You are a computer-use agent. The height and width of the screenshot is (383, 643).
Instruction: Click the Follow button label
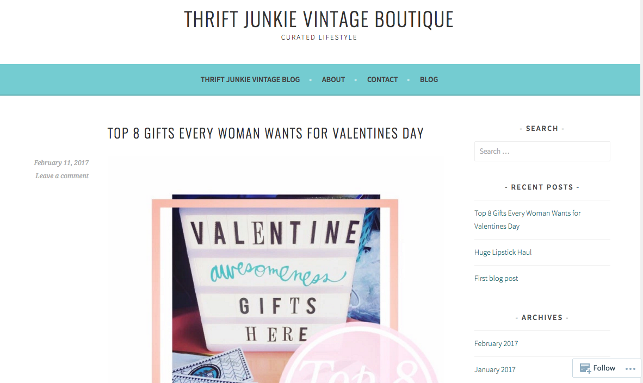click(x=604, y=368)
